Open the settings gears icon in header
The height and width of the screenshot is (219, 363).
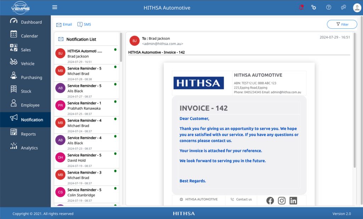coord(314,7)
